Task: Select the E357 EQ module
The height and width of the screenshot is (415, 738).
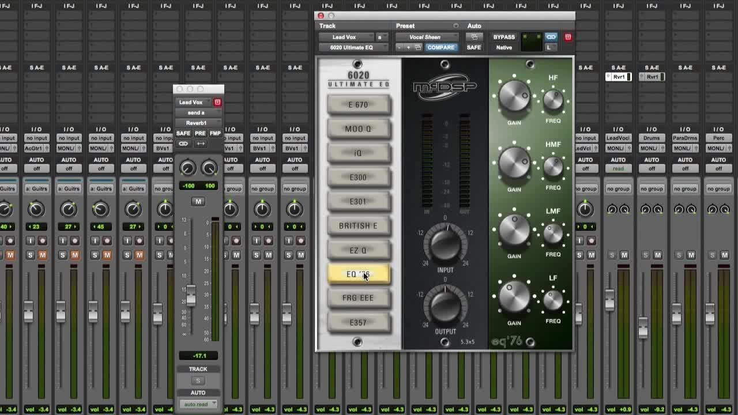Action: click(x=359, y=323)
